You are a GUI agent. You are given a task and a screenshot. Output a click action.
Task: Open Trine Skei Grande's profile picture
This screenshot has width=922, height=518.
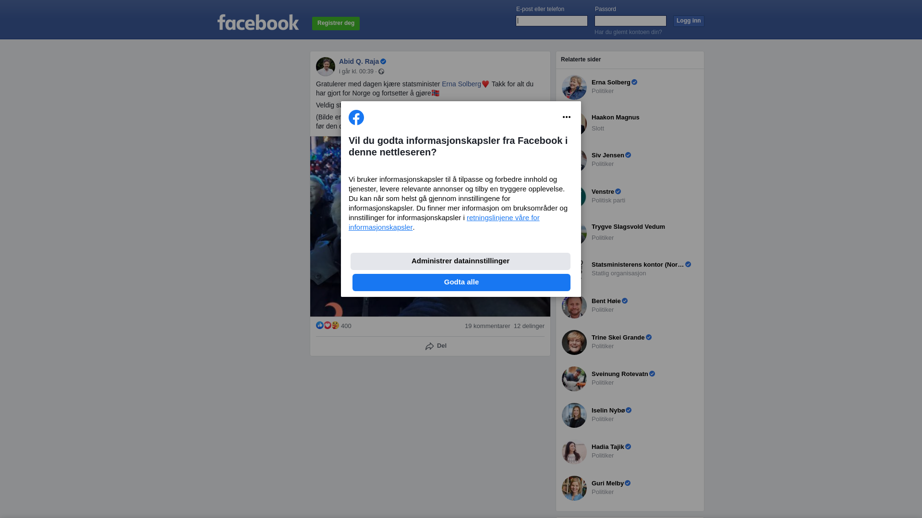[x=574, y=342]
